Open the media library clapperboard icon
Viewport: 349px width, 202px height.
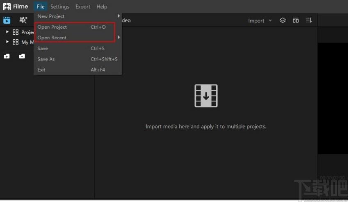pos(7,20)
